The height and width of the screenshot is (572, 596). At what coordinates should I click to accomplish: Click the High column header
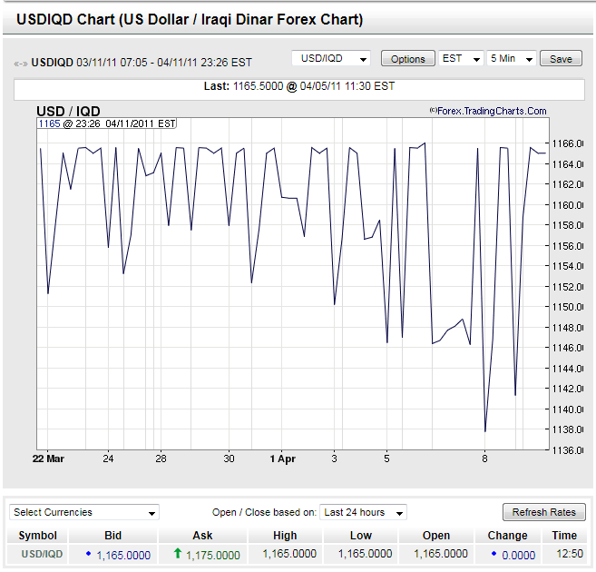[285, 536]
